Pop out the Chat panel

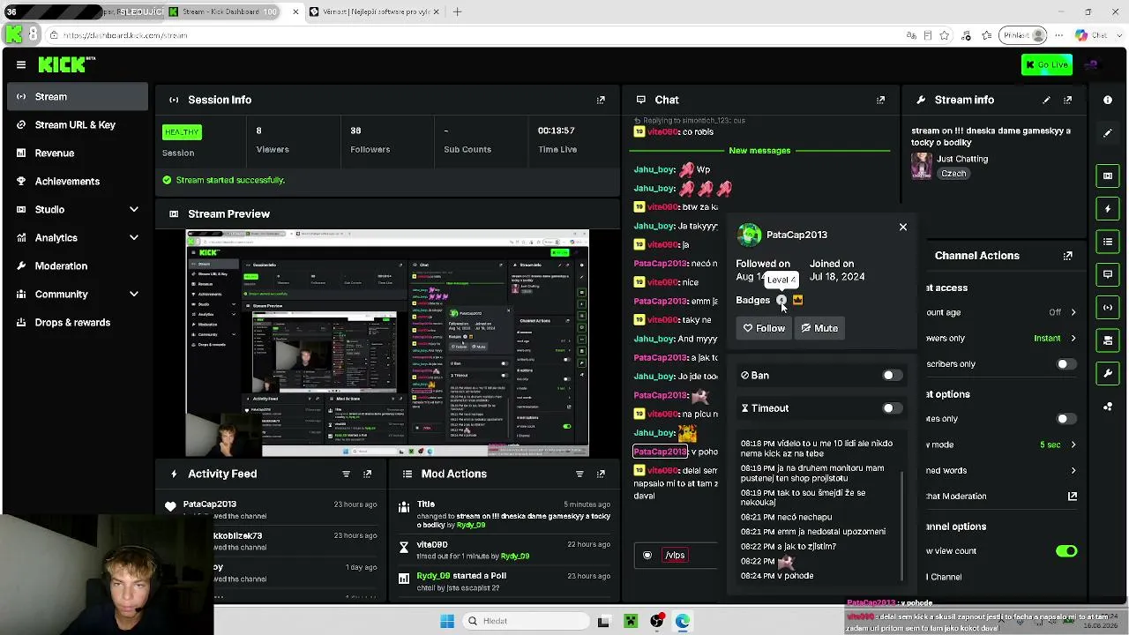tap(880, 100)
